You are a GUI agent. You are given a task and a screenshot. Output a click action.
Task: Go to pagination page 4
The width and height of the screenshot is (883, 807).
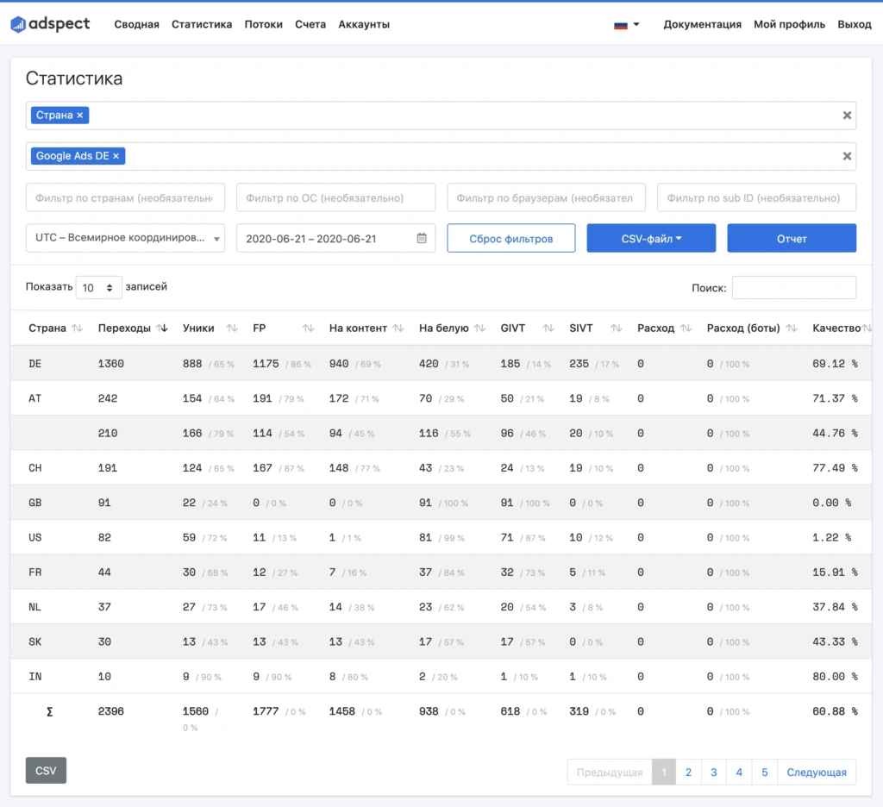739,773
